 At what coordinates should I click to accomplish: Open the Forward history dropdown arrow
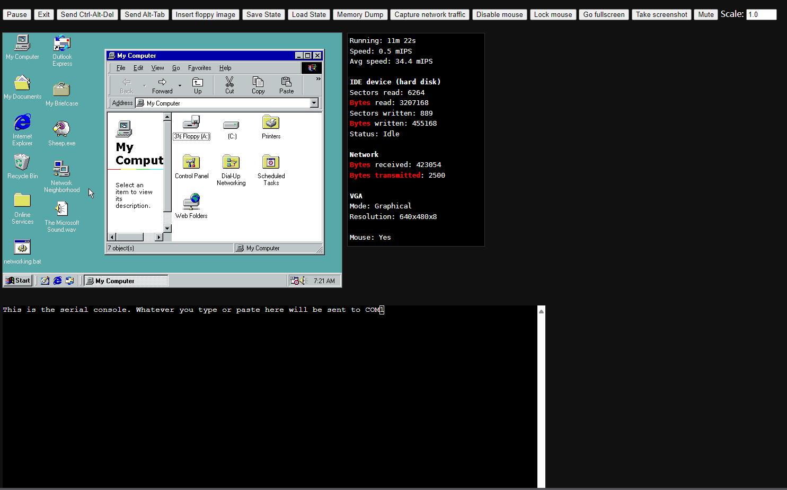pyautogui.click(x=180, y=85)
